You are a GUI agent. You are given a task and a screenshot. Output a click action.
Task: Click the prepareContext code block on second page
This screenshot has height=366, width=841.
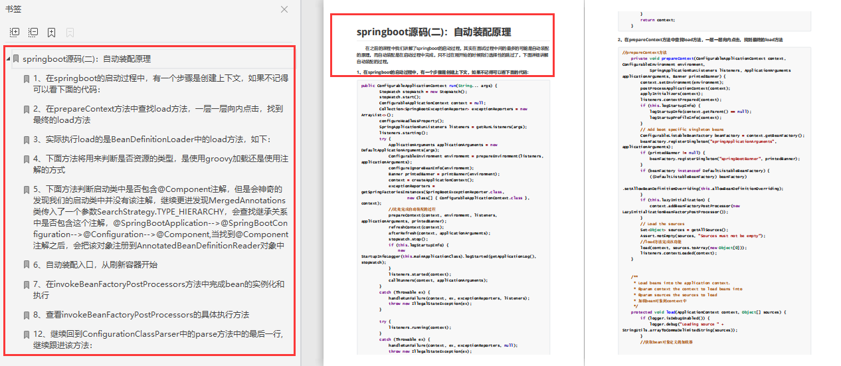pos(714,199)
